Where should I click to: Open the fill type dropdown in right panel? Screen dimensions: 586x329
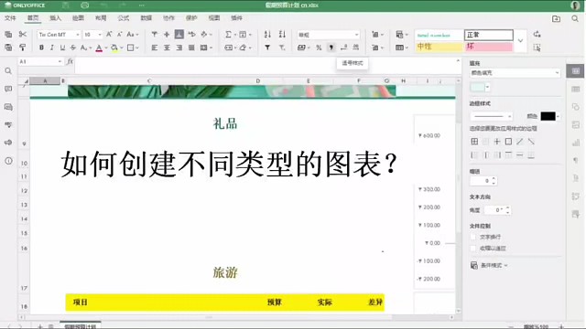point(515,73)
